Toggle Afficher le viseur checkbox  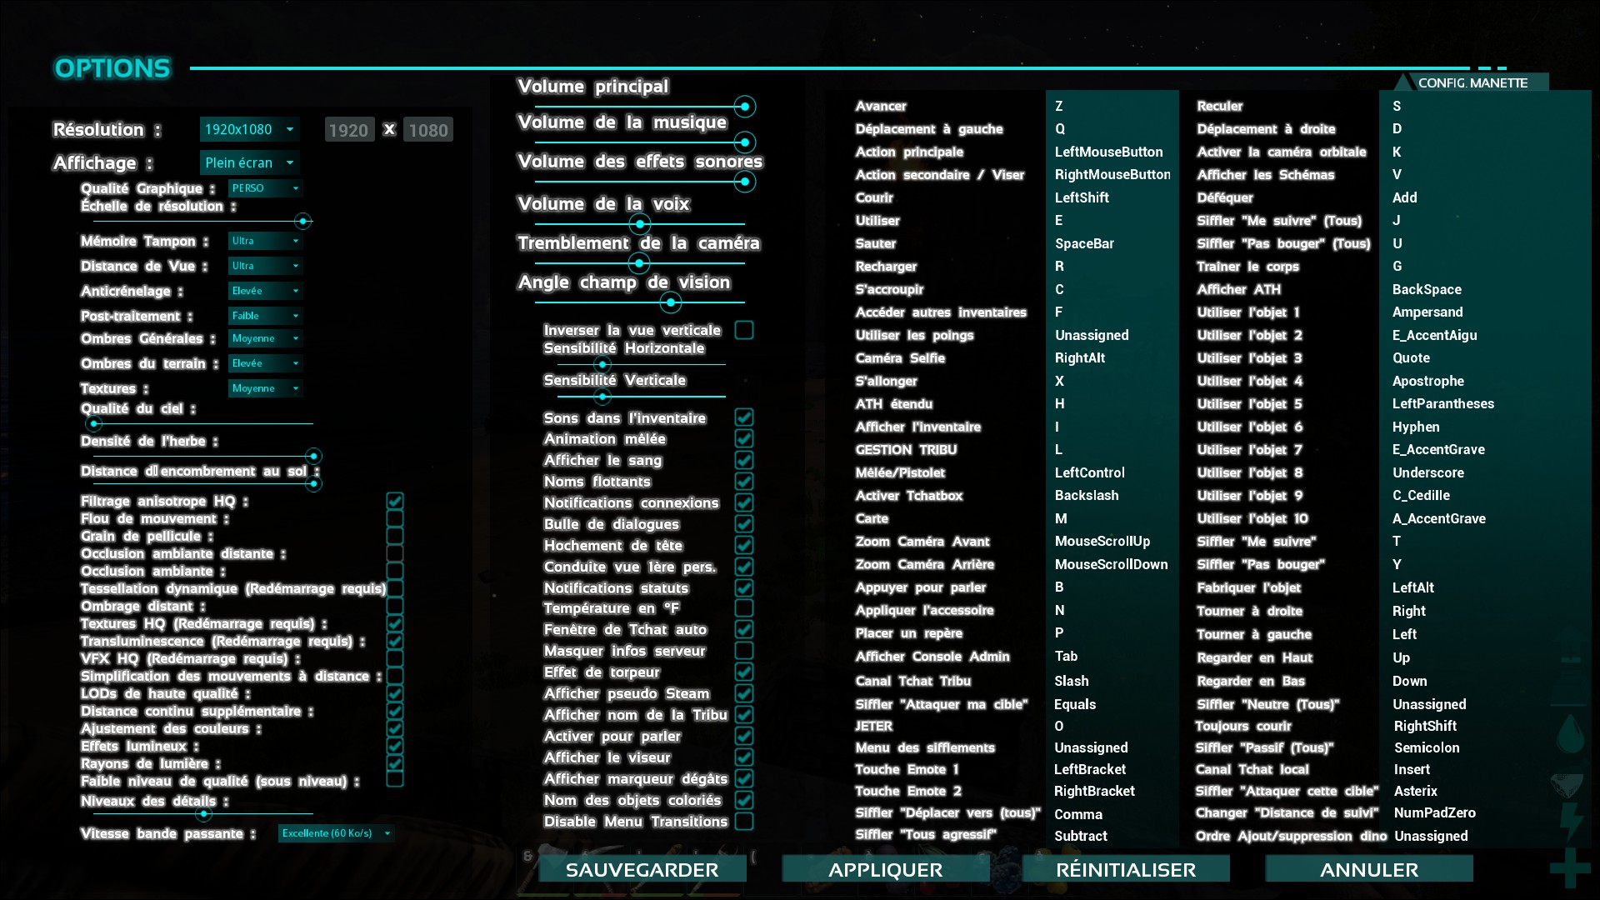pyautogui.click(x=744, y=757)
